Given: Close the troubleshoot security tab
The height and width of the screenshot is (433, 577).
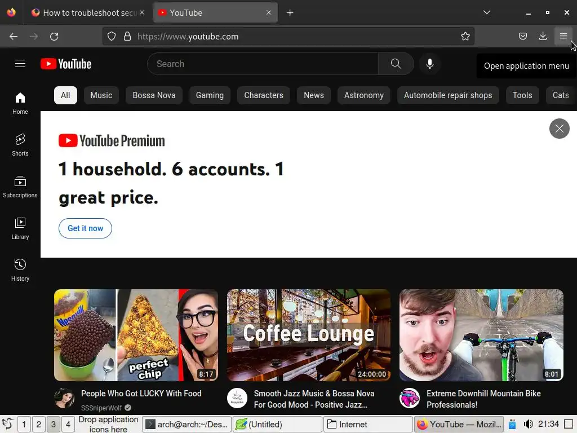Looking at the screenshot, I should (x=142, y=12).
